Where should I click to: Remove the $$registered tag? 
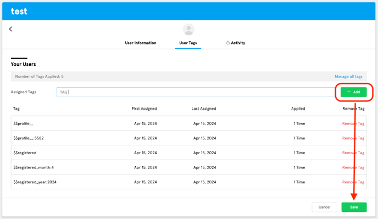tap(353, 153)
